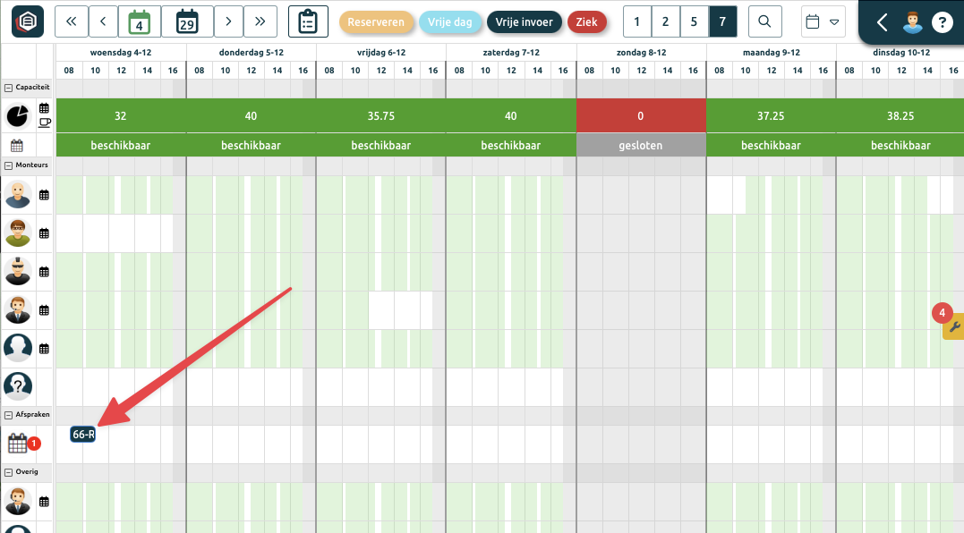Select the light blue Vrije dag label
Image resolution: width=964 pixels, height=533 pixels.
click(449, 21)
